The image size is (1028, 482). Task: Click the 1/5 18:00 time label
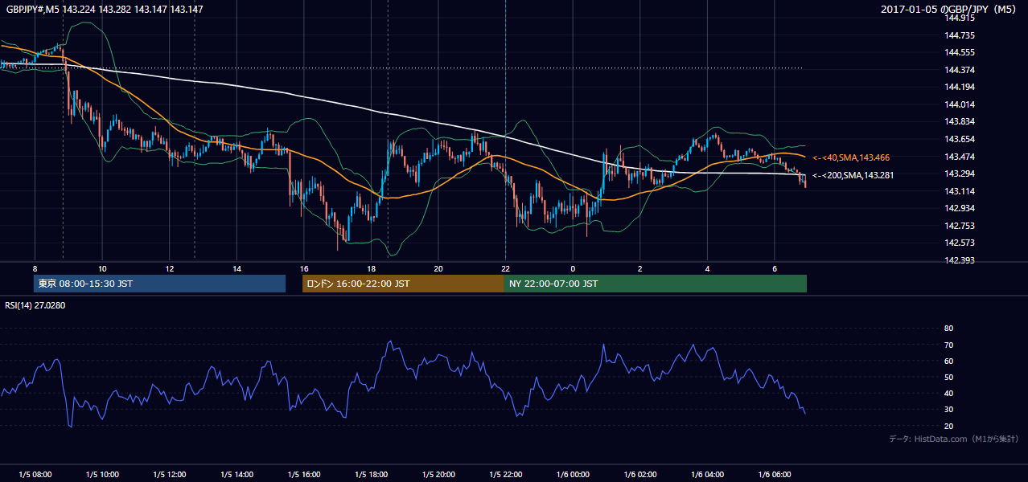click(x=371, y=475)
